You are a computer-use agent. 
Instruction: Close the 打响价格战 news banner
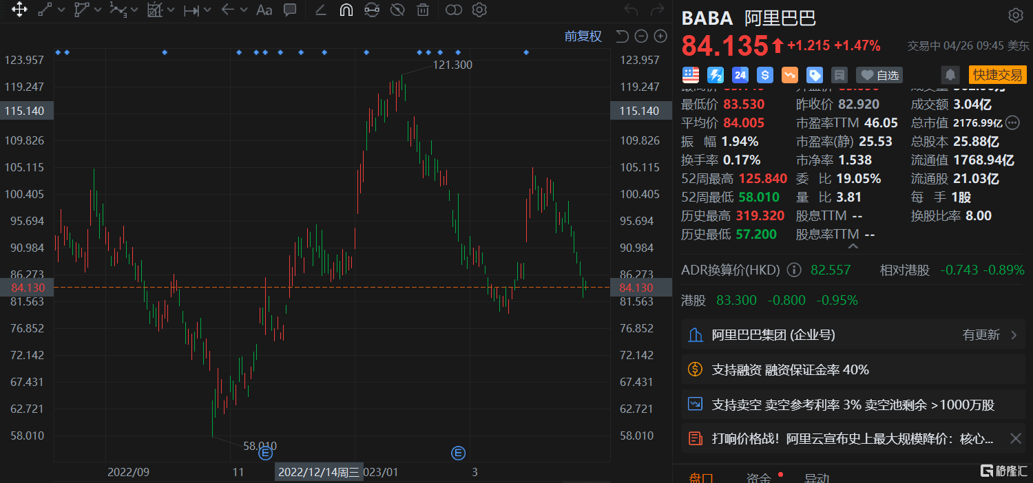pyautogui.click(x=1015, y=438)
